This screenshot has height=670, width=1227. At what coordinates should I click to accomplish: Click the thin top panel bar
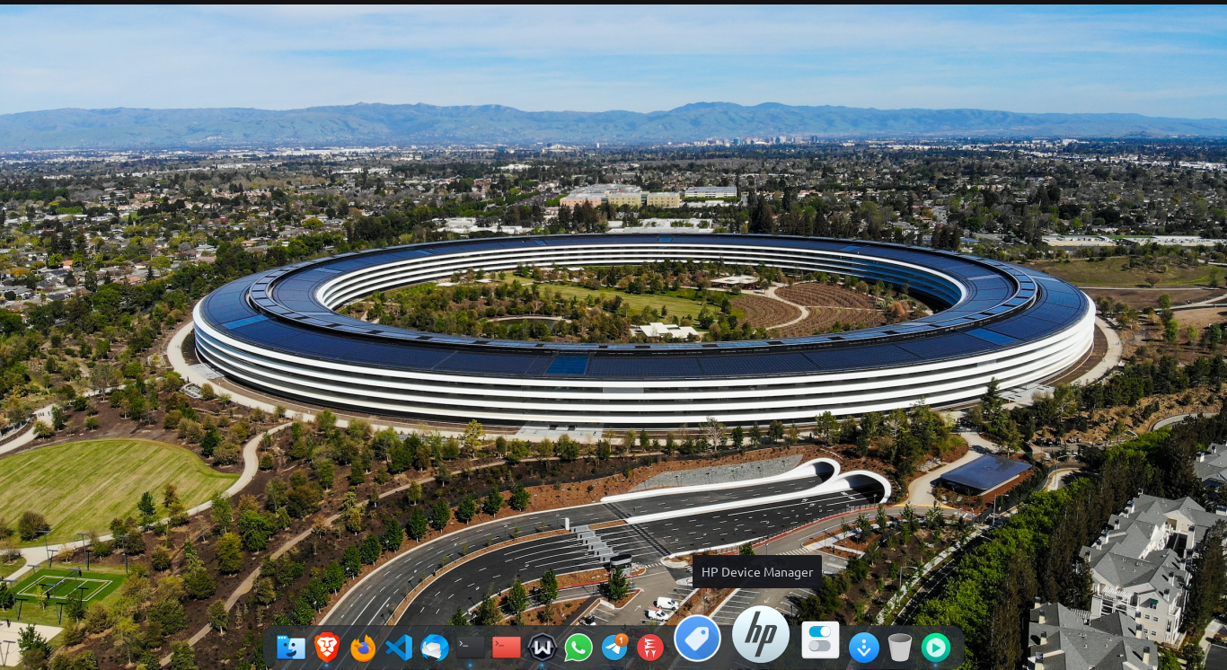coord(613,2)
